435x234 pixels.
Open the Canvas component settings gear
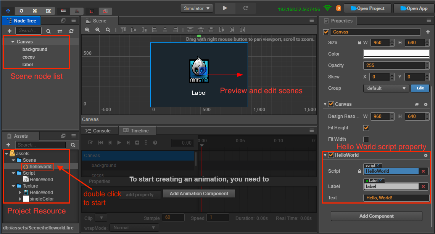(x=425, y=104)
